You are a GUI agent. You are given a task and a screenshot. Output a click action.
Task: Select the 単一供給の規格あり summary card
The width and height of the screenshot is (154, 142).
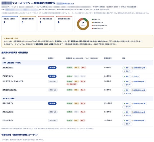coord(46,24)
